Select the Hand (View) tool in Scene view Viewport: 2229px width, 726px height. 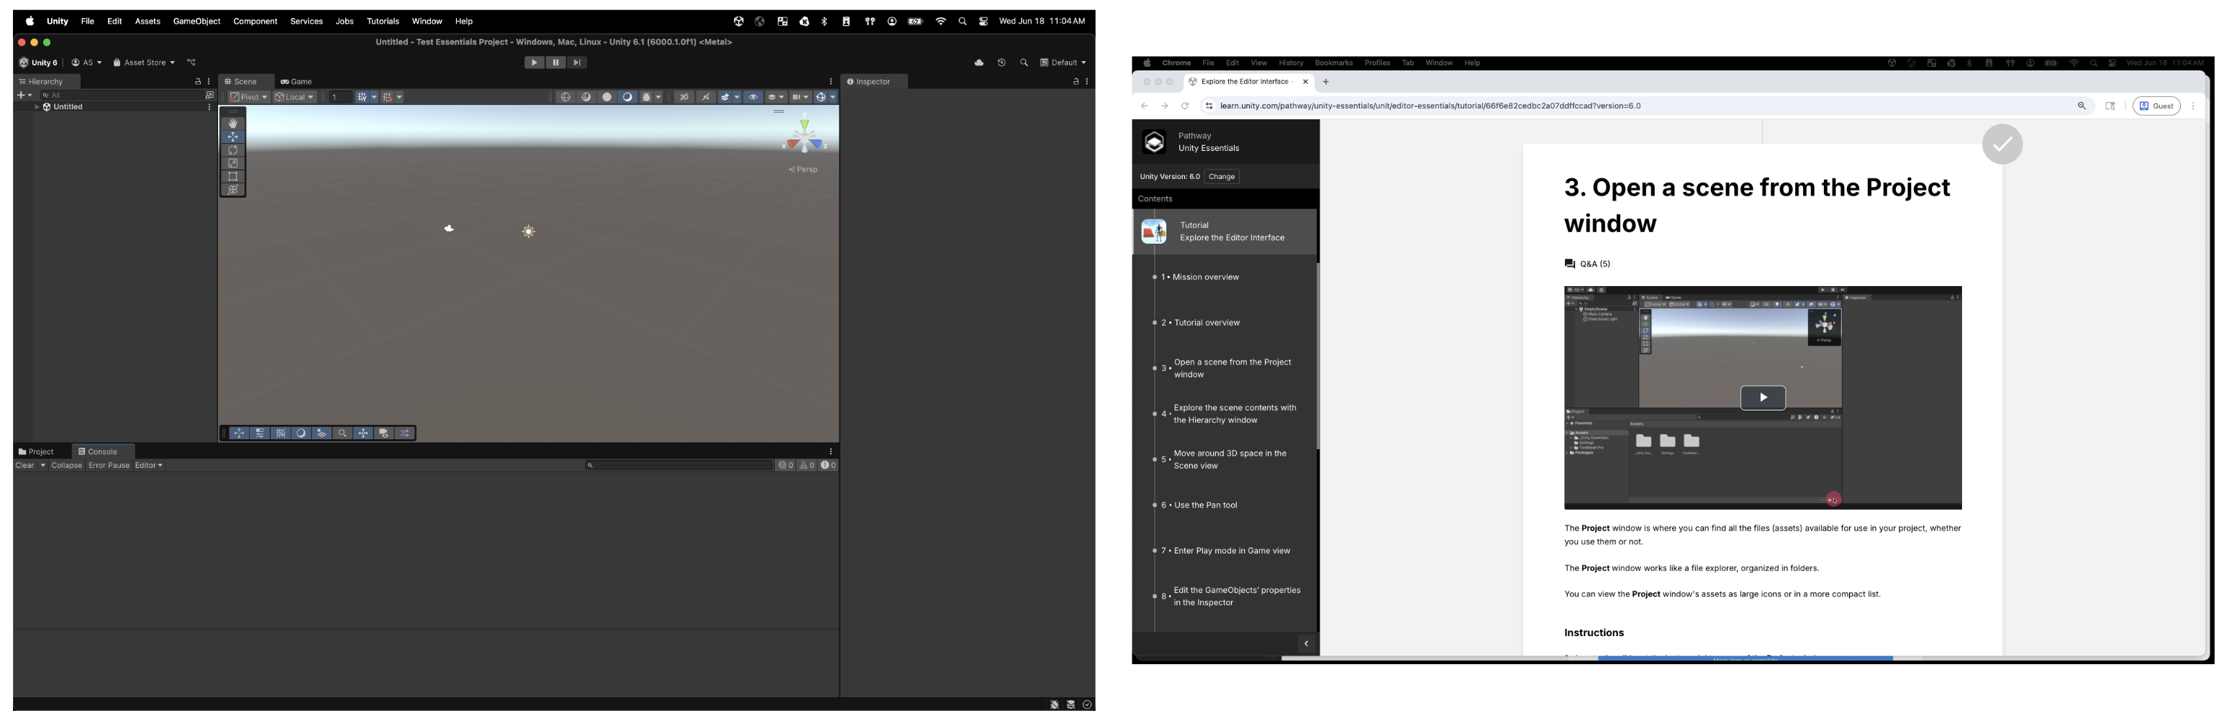point(233,124)
